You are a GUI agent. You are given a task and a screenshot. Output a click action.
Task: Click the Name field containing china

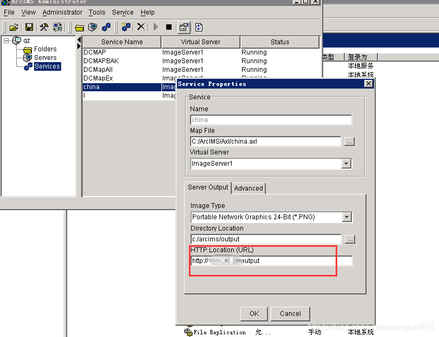[x=271, y=119]
